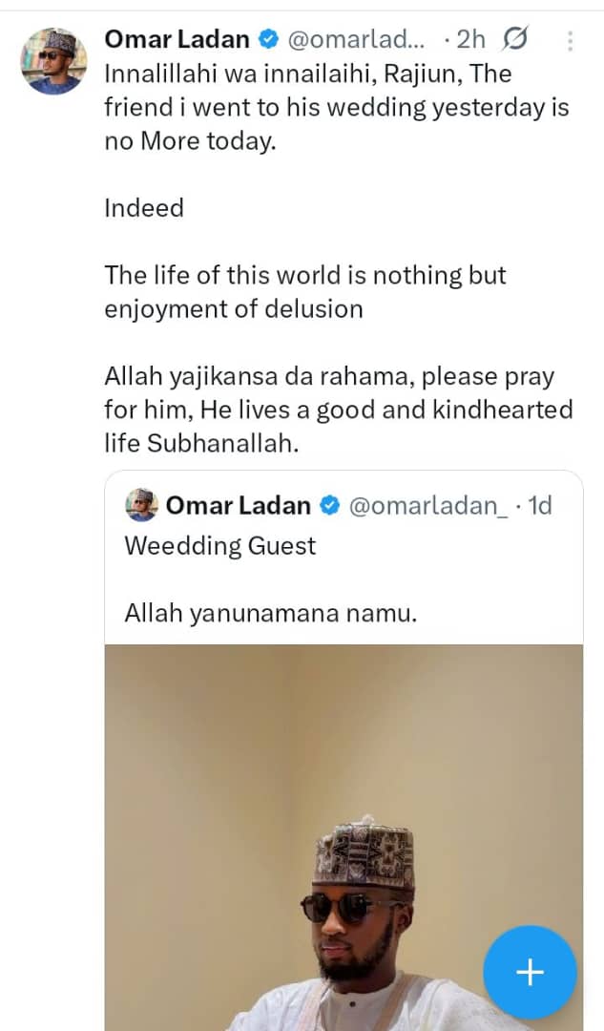Click the 2h post timestamp
This screenshot has height=1031, width=604.
click(x=470, y=40)
